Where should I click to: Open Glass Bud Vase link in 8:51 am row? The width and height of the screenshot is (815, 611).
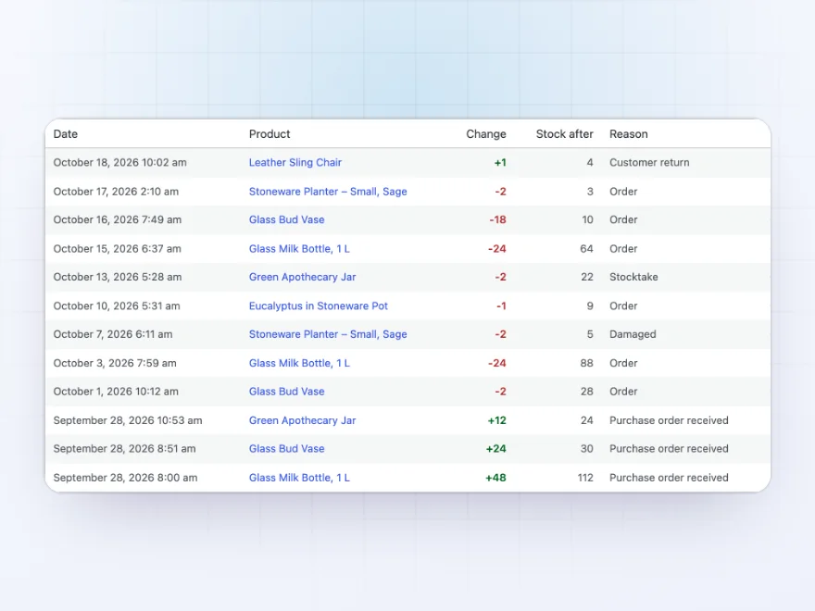(286, 448)
